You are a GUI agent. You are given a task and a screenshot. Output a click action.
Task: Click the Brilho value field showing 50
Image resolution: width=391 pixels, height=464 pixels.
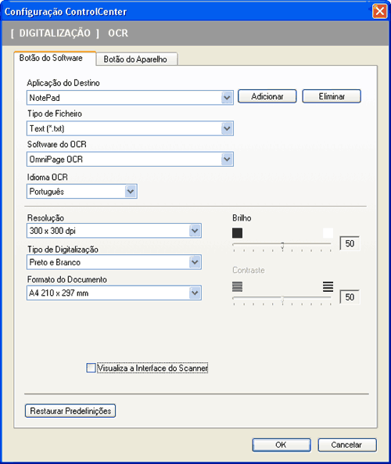point(350,243)
